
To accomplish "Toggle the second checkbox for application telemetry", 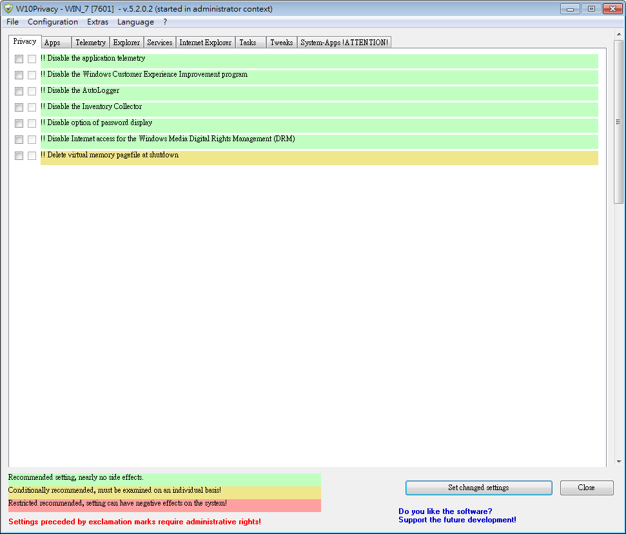I will 32,59.
